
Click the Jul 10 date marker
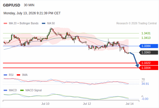[45, 104]
